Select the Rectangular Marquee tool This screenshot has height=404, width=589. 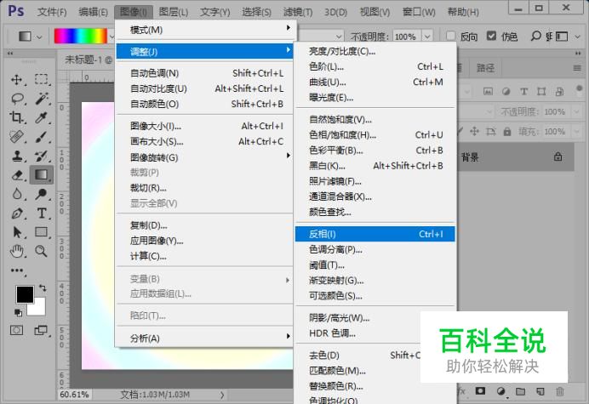tap(42, 80)
